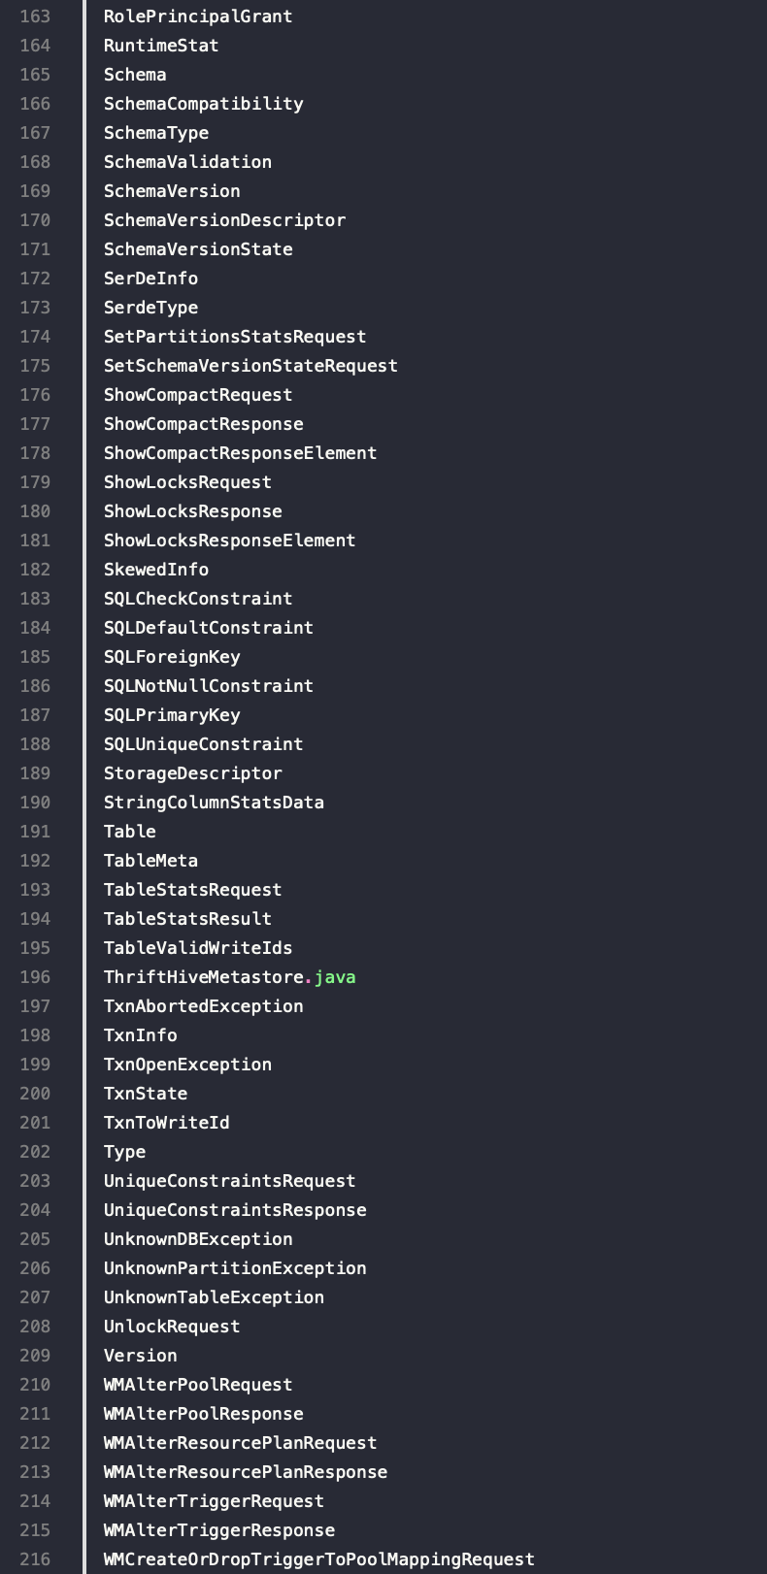Screen dimensions: 767x1574
Task: Click line number 163 in the gutter
Action: (x=35, y=16)
